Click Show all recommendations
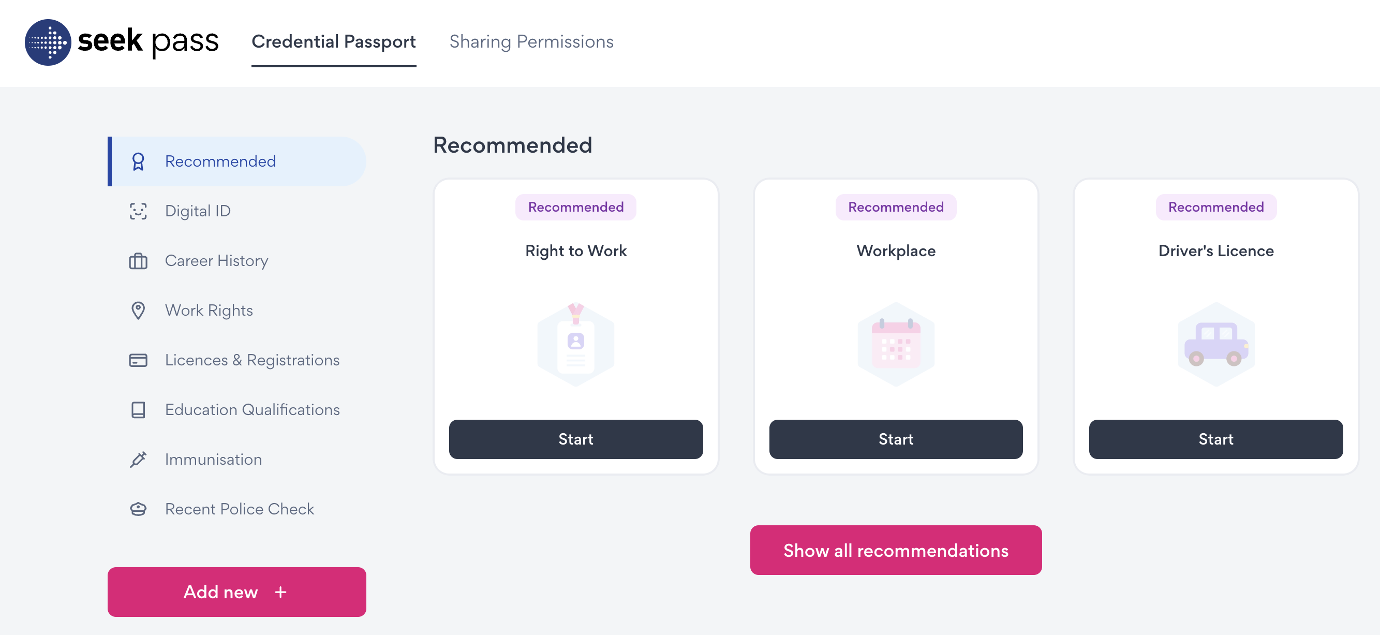 pos(895,550)
